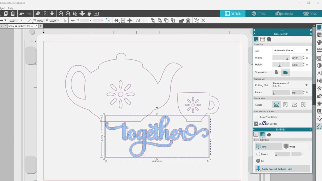Screen dimensions: 322x181
Task: Choose the Wide emboss tool
Action: (296, 147)
